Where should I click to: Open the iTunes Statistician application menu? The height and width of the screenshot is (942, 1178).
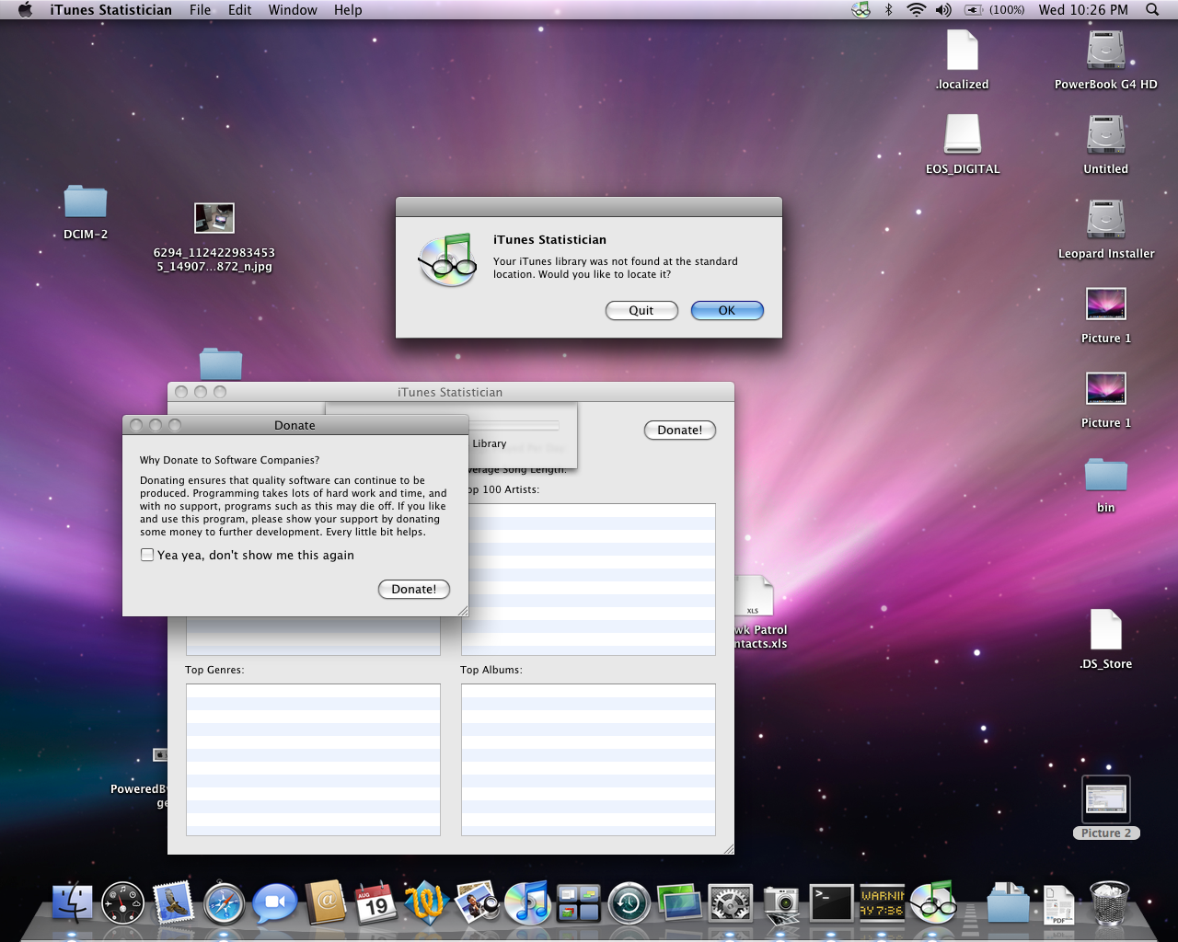click(x=110, y=10)
